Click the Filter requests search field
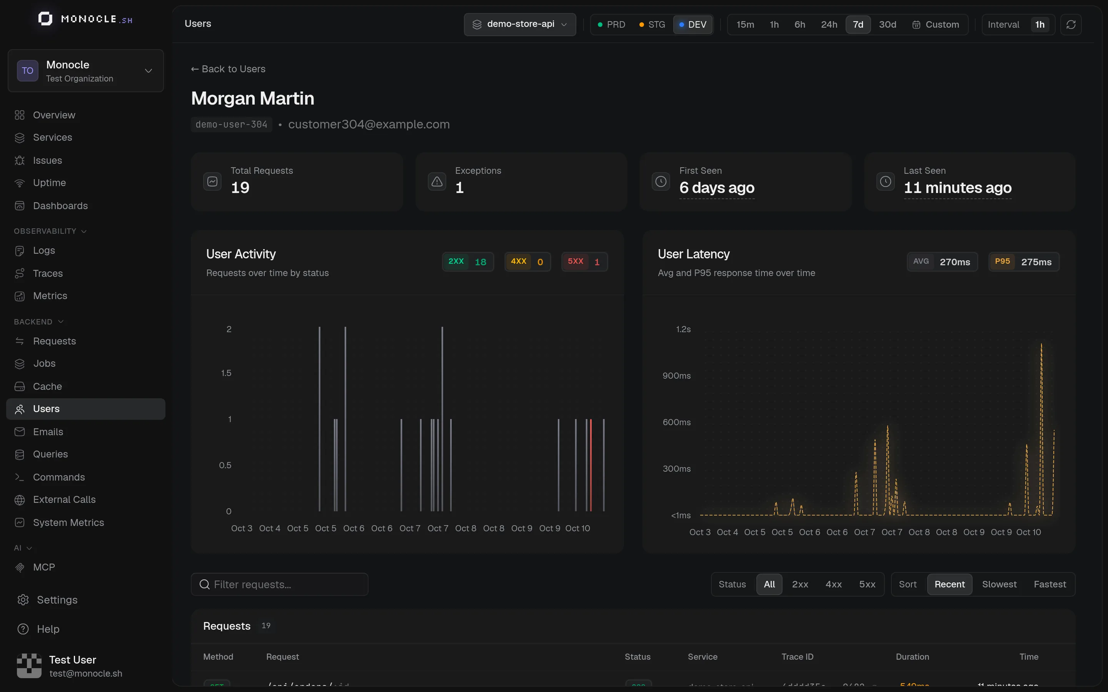Viewport: 1108px width, 692px height. point(279,584)
